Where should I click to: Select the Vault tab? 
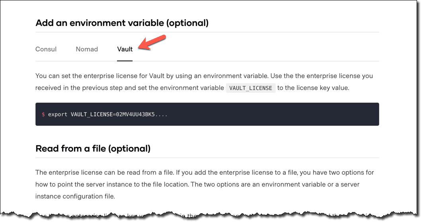(125, 49)
